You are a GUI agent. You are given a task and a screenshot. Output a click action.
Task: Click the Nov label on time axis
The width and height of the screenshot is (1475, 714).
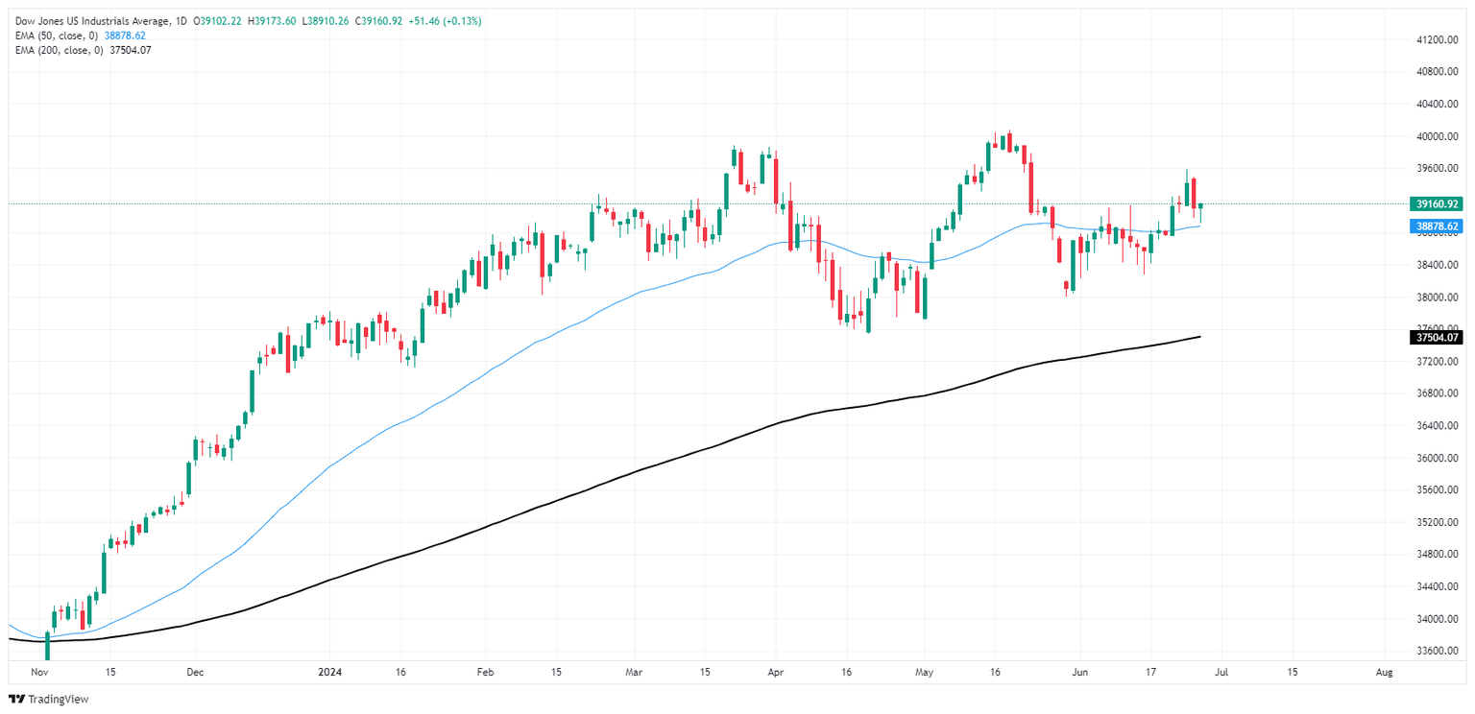pos(38,673)
